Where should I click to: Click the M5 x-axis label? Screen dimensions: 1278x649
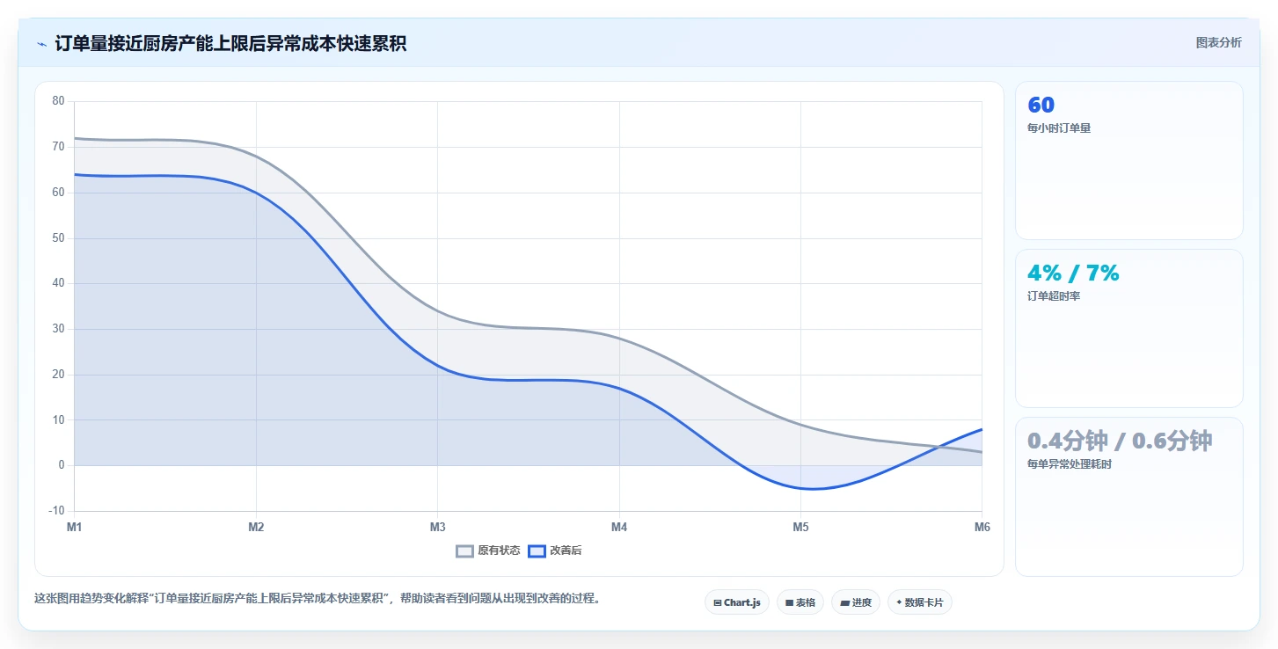[x=800, y=528]
